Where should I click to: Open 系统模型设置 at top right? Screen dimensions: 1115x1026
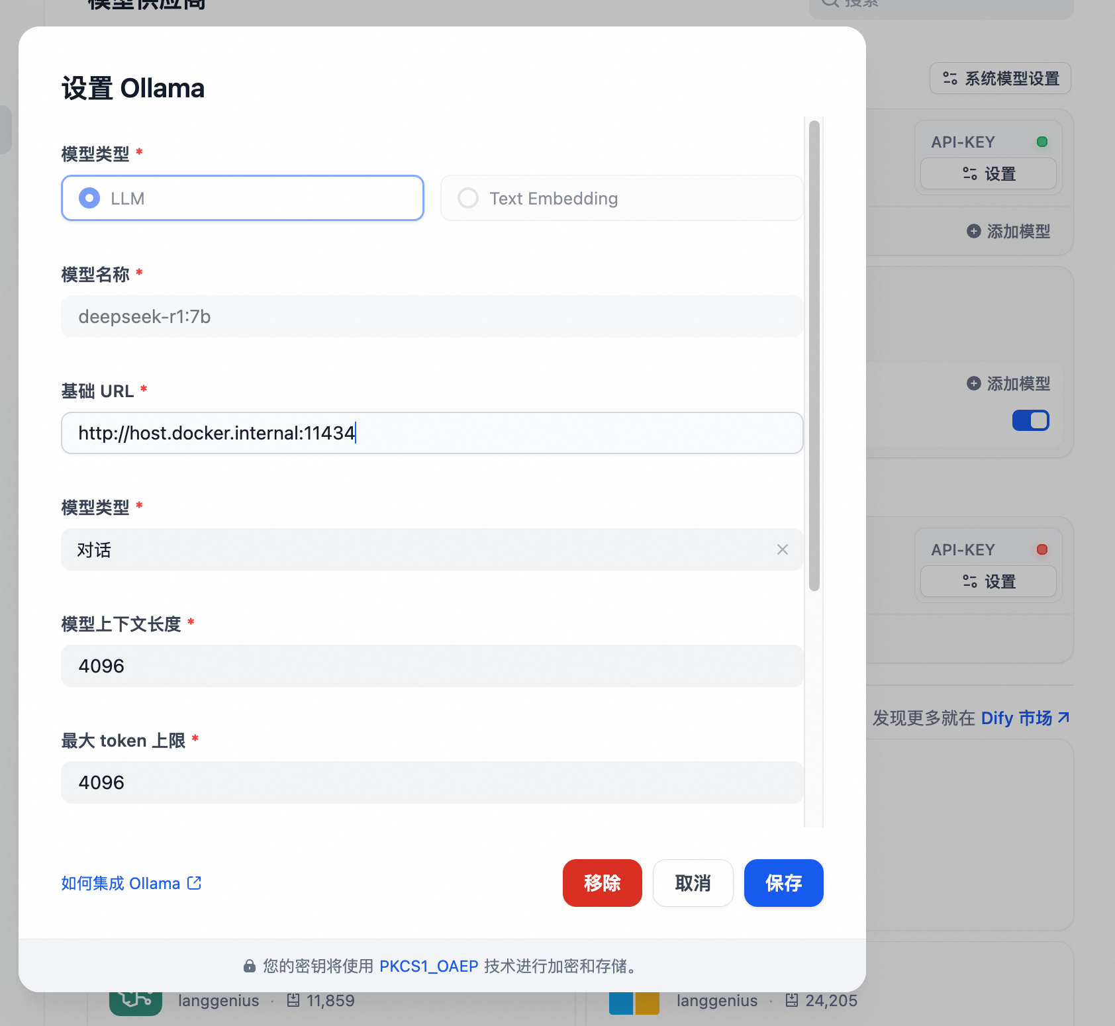[1000, 79]
